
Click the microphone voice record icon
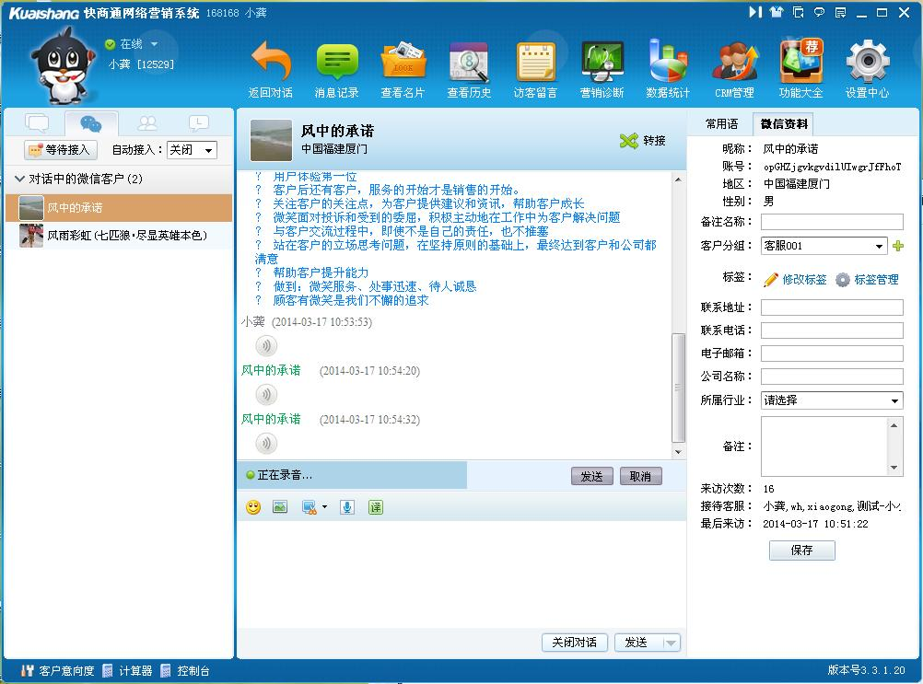347,507
